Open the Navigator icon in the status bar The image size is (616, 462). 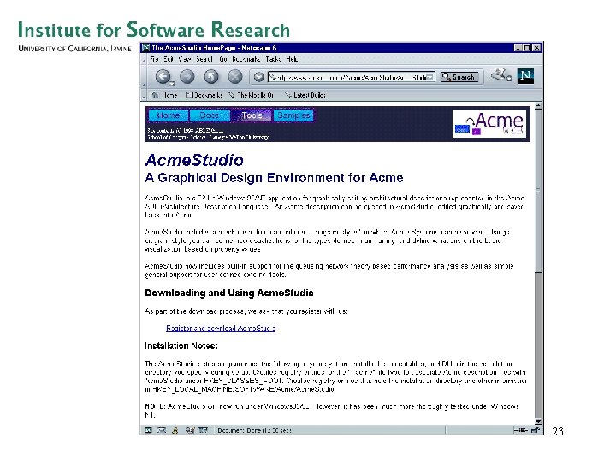[x=148, y=430]
